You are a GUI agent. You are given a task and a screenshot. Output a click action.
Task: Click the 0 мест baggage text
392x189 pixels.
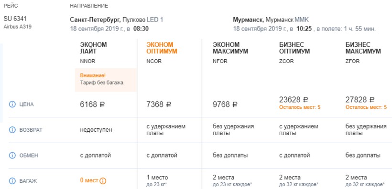[89, 180]
